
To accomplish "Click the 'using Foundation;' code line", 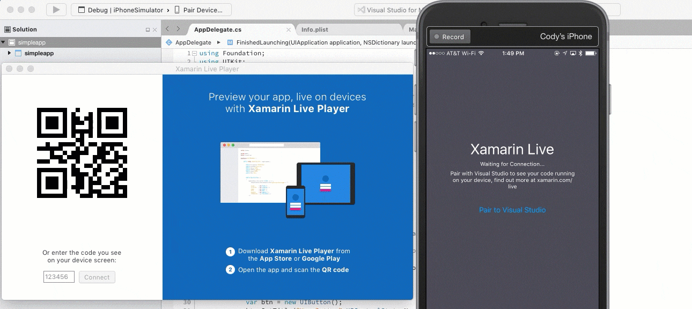I will pyautogui.click(x=232, y=53).
